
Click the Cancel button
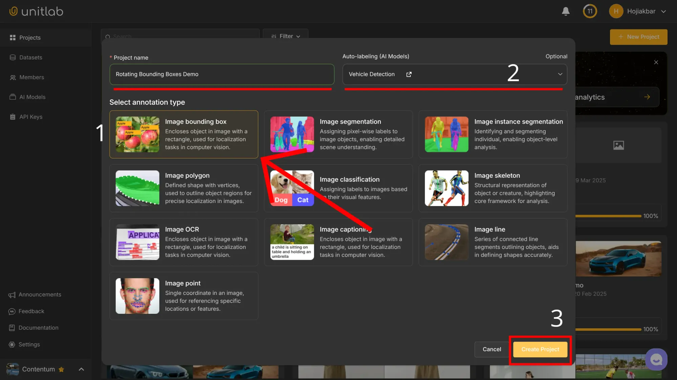(492, 349)
